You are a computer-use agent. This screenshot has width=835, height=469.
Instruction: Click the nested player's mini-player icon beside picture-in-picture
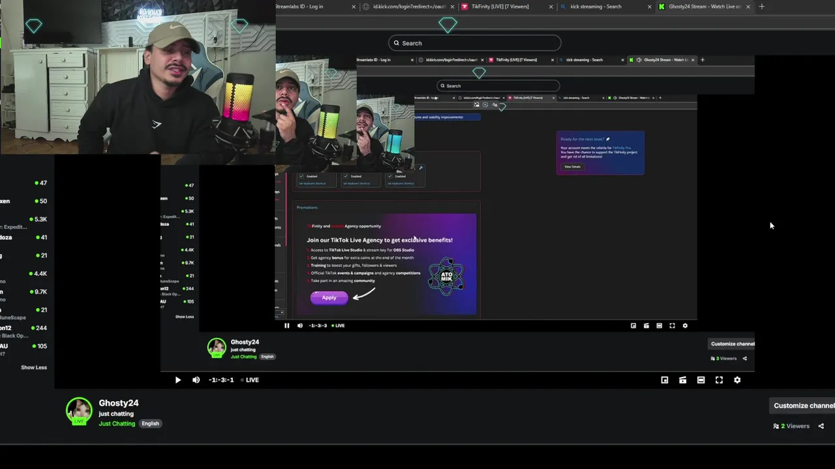646,326
